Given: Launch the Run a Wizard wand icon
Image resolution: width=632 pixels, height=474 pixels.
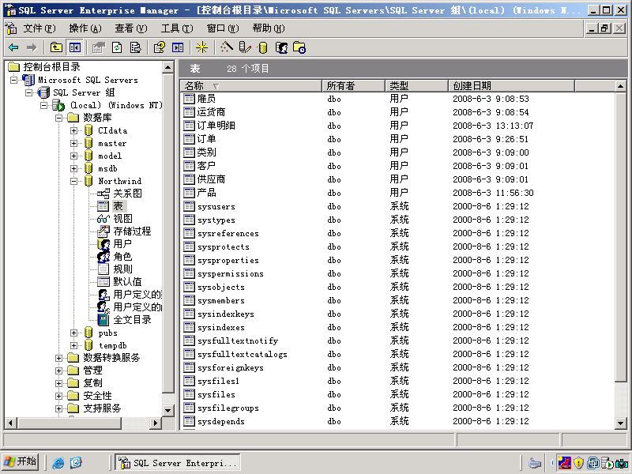Looking at the screenshot, I should 226,47.
